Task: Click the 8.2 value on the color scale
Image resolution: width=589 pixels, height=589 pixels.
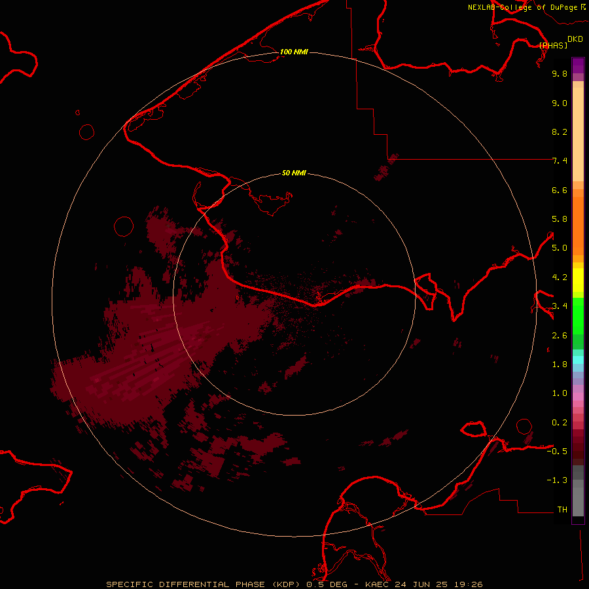Action: click(x=560, y=132)
